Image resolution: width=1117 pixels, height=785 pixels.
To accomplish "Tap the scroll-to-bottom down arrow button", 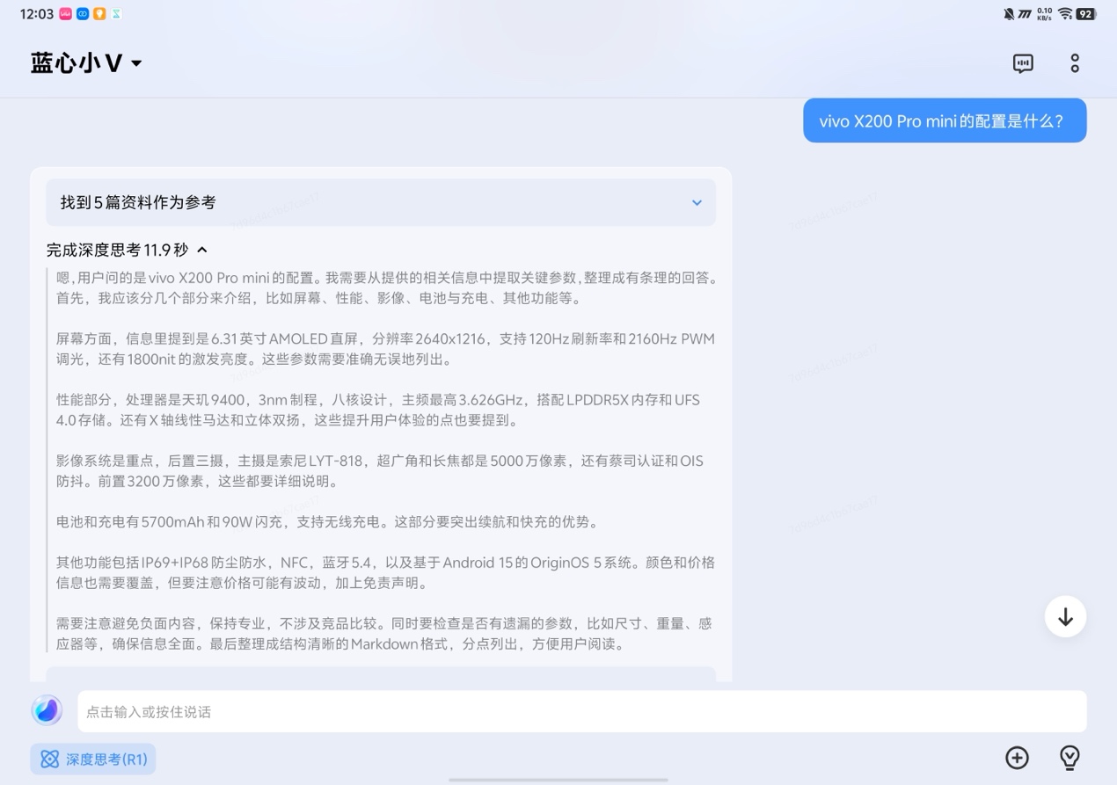I will [1065, 617].
